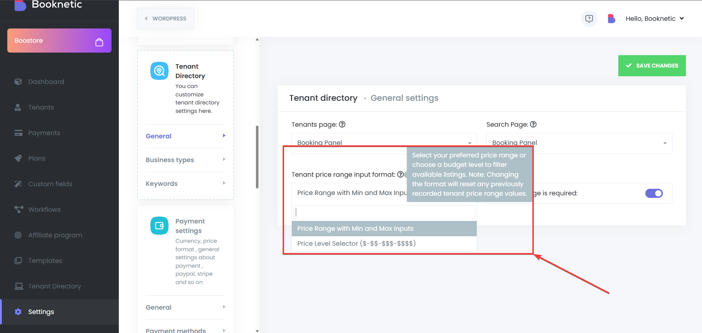Open the Boostore shopping bag icon
702x333 pixels.
(x=99, y=42)
